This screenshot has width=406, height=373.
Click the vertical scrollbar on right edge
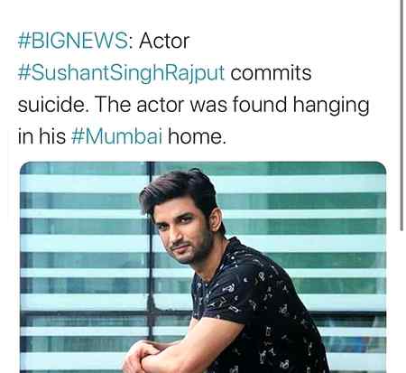tap(401, 115)
